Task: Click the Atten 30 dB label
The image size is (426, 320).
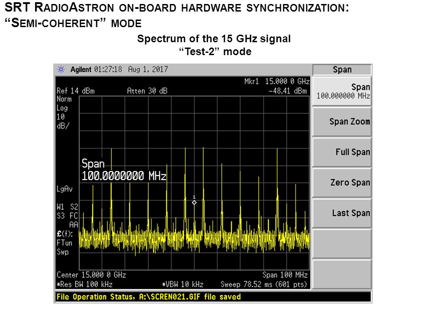Action: pyautogui.click(x=147, y=91)
